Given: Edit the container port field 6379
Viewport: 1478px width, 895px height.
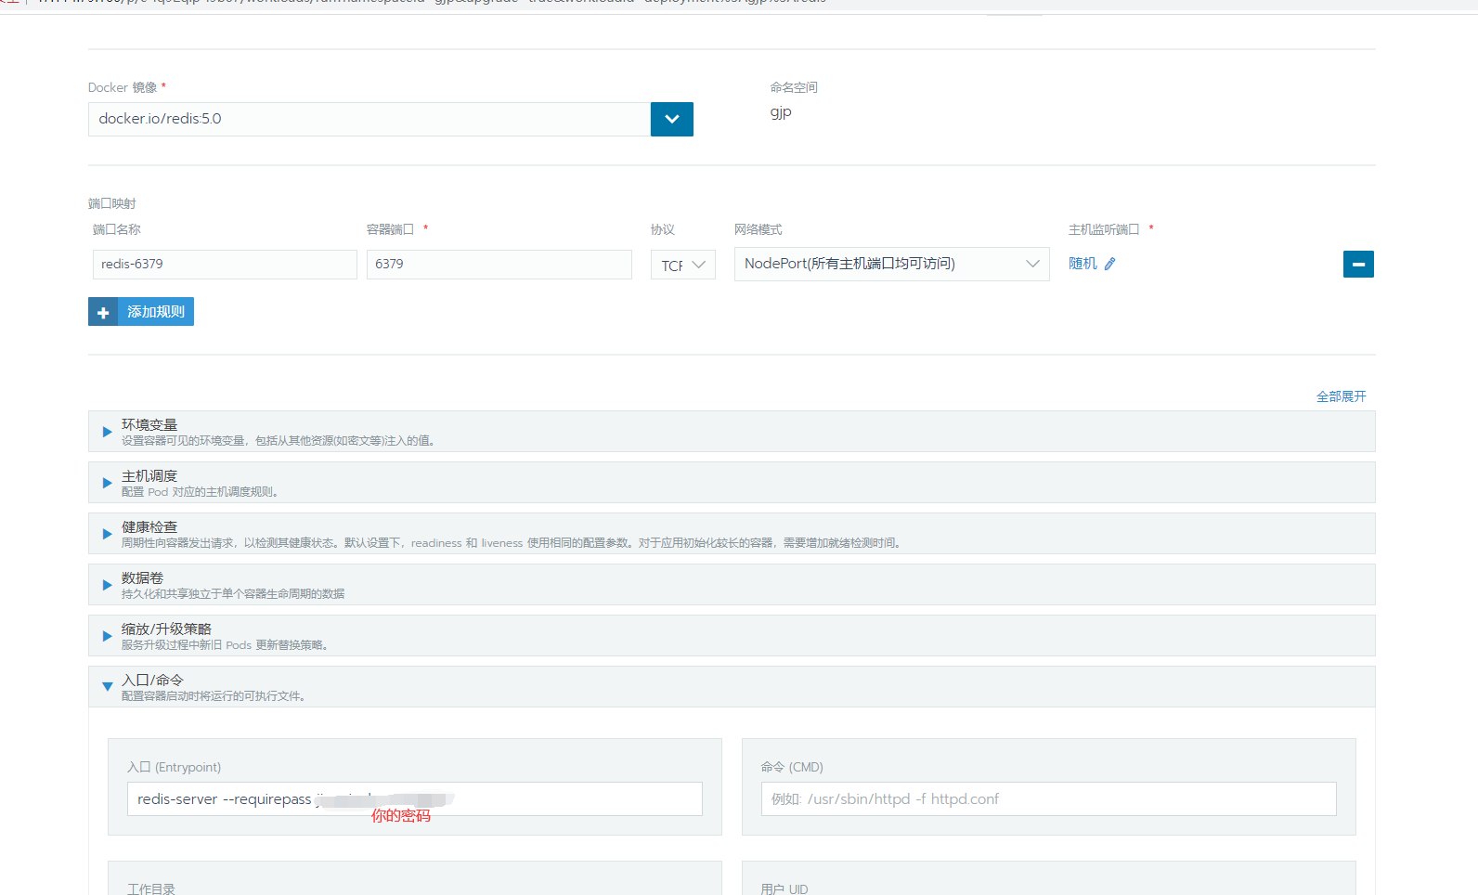Looking at the screenshot, I should 499,265.
